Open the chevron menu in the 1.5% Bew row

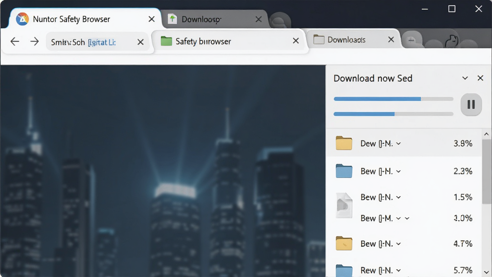(x=398, y=197)
